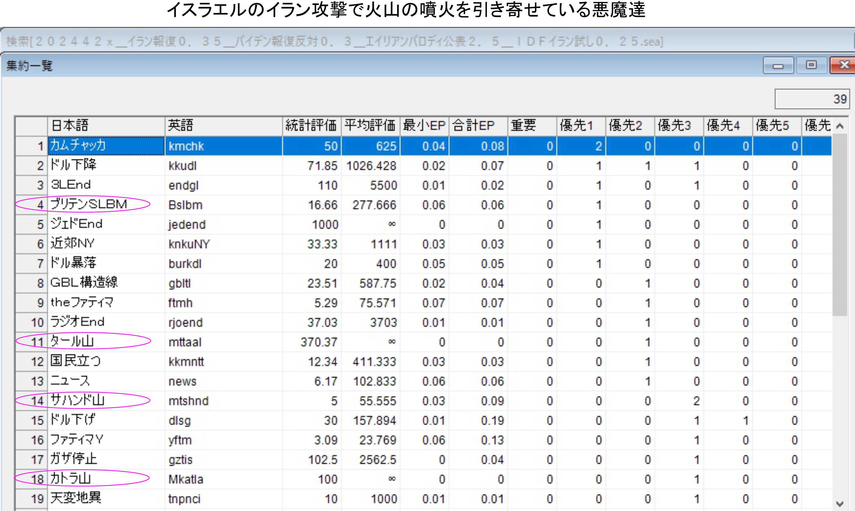
Task: Select the GBL構造線 cell
Action: (x=106, y=283)
